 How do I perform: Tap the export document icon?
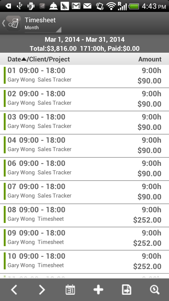(126, 290)
